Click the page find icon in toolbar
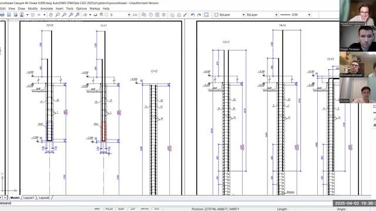376x211 pixels. coord(157,15)
